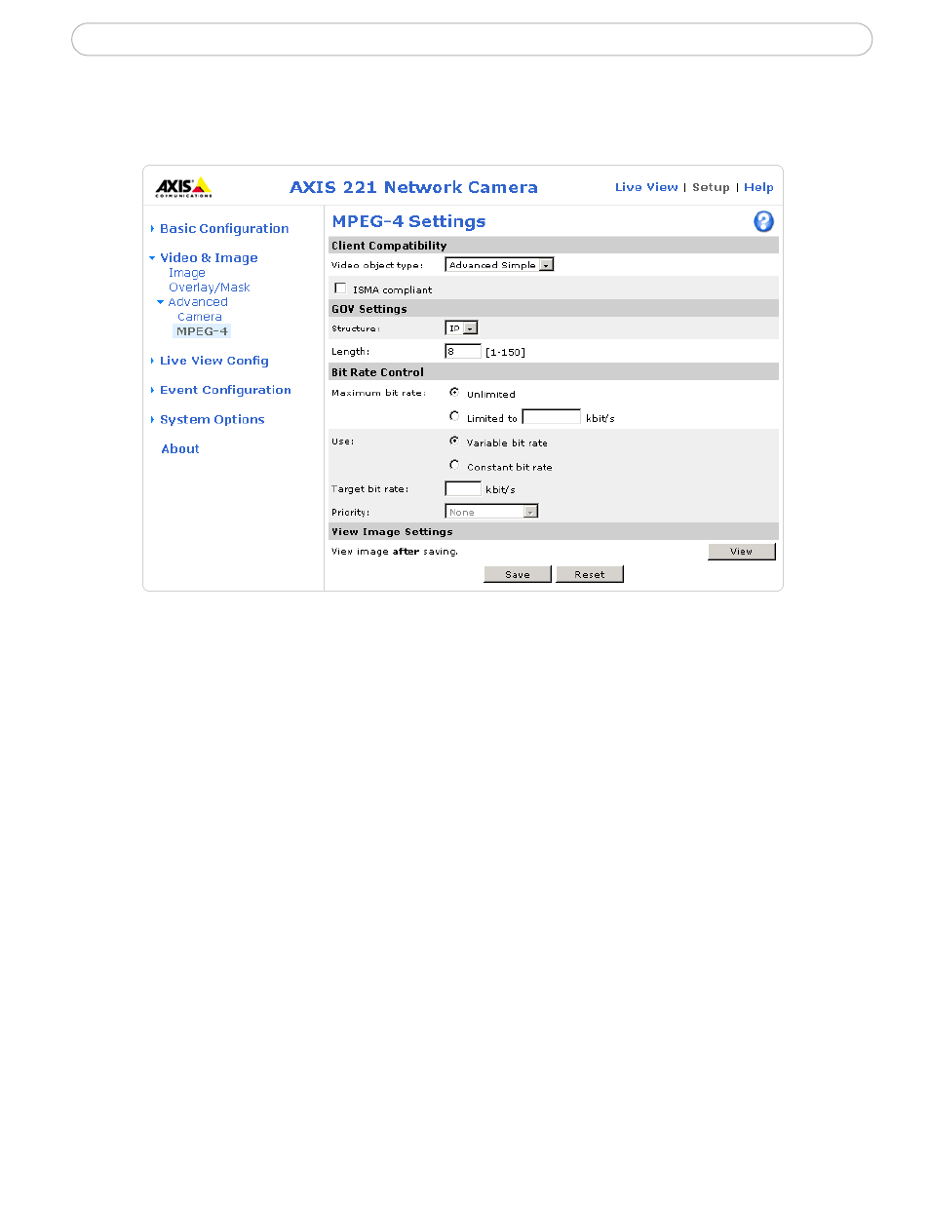Open the About page

pyautogui.click(x=180, y=449)
